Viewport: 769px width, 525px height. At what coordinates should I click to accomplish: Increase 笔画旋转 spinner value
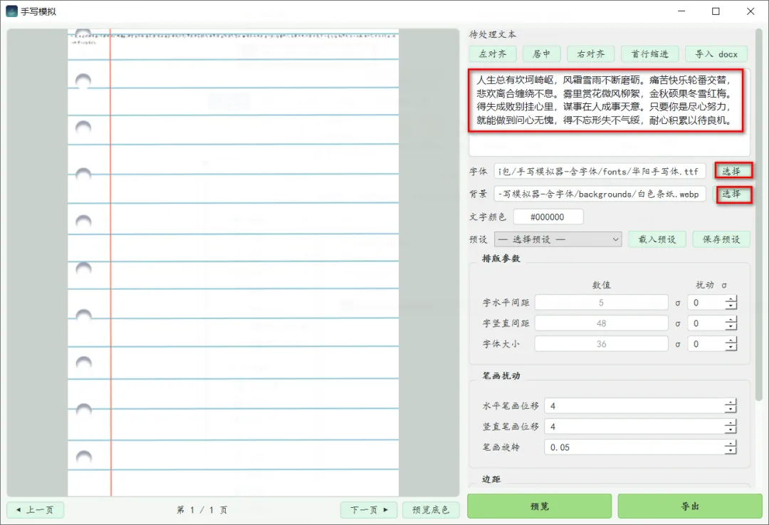point(731,443)
